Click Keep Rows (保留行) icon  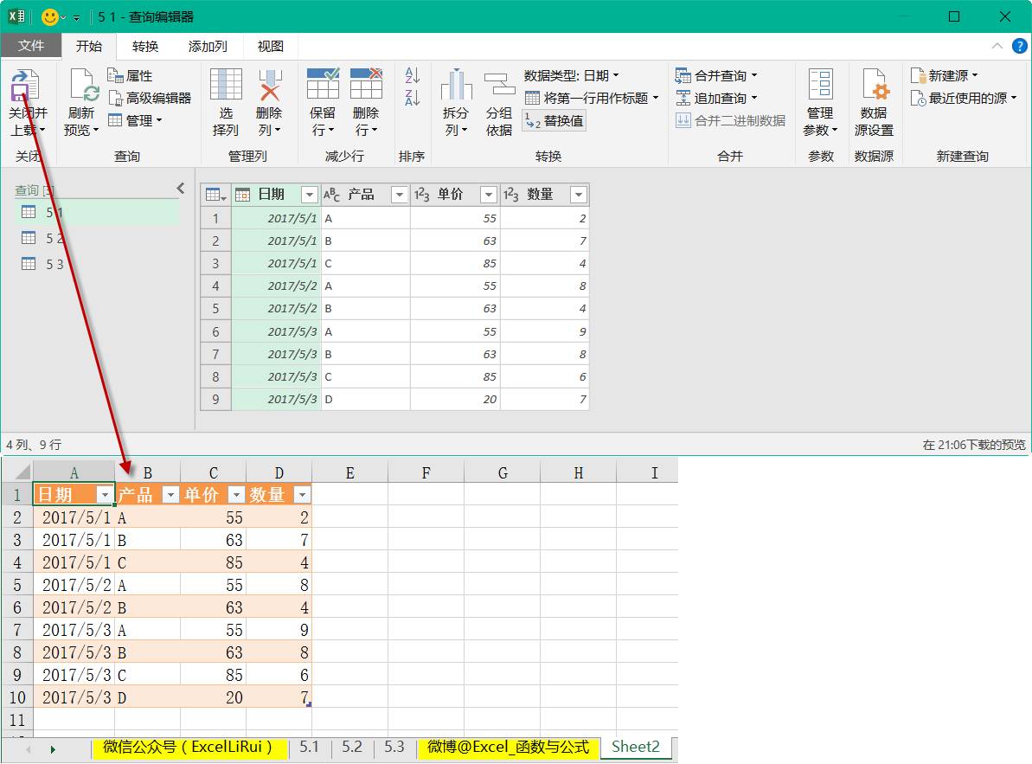point(323,84)
